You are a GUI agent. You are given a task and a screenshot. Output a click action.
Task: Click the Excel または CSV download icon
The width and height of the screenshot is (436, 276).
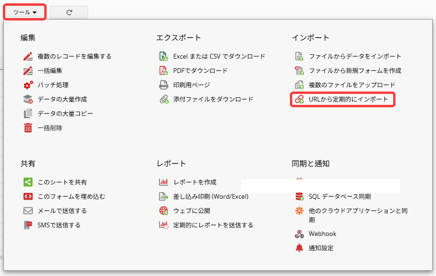[164, 56]
